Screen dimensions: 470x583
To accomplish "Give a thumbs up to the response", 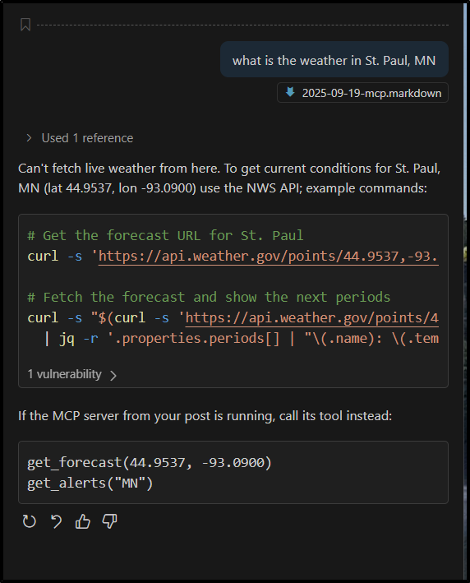I will pos(83,521).
